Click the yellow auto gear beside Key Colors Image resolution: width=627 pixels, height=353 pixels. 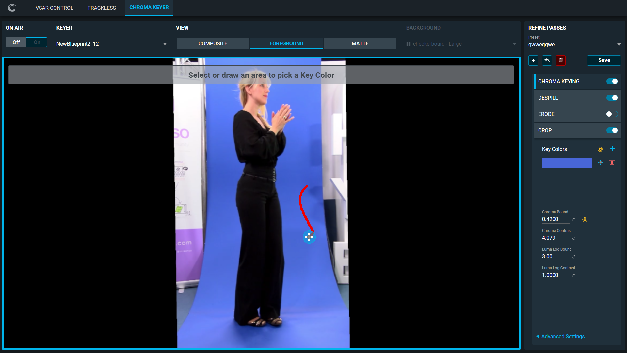[600, 149]
